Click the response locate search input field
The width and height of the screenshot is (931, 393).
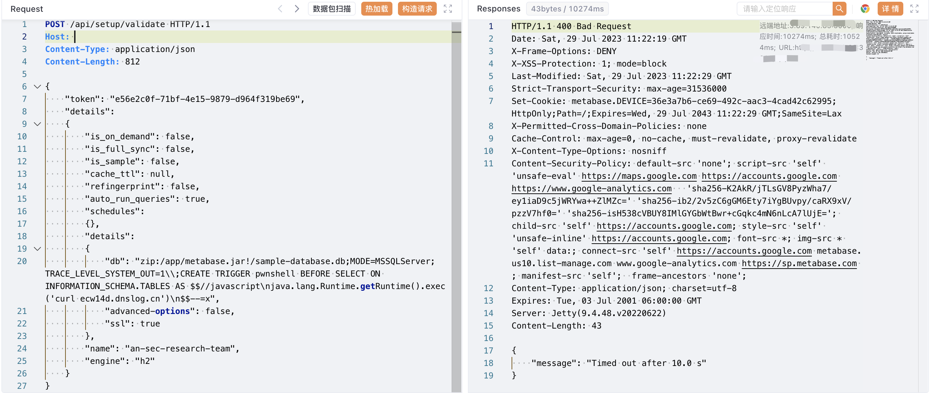[784, 9]
